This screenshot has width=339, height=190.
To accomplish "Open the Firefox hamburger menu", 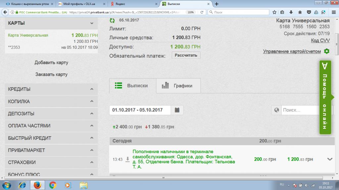I will click(334, 12).
